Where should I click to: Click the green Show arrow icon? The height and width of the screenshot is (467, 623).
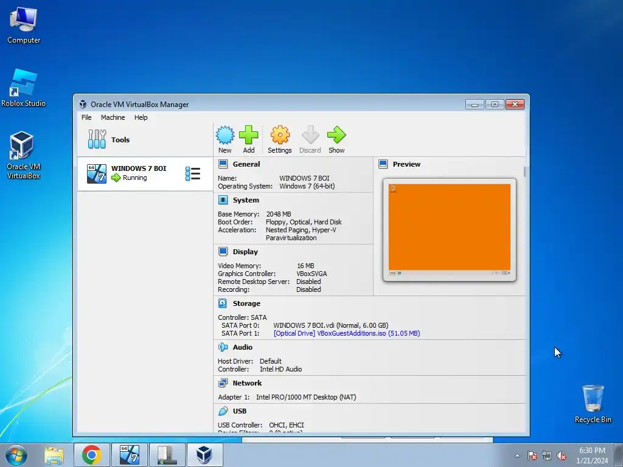pyautogui.click(x=336, y=135)
